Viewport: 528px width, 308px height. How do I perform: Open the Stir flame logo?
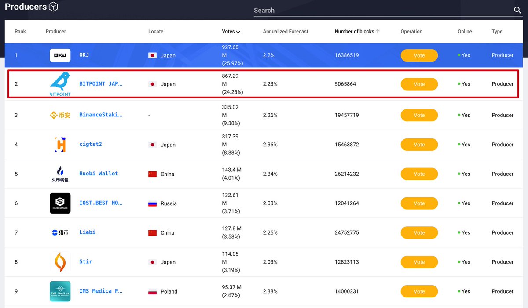pos(60,262)
